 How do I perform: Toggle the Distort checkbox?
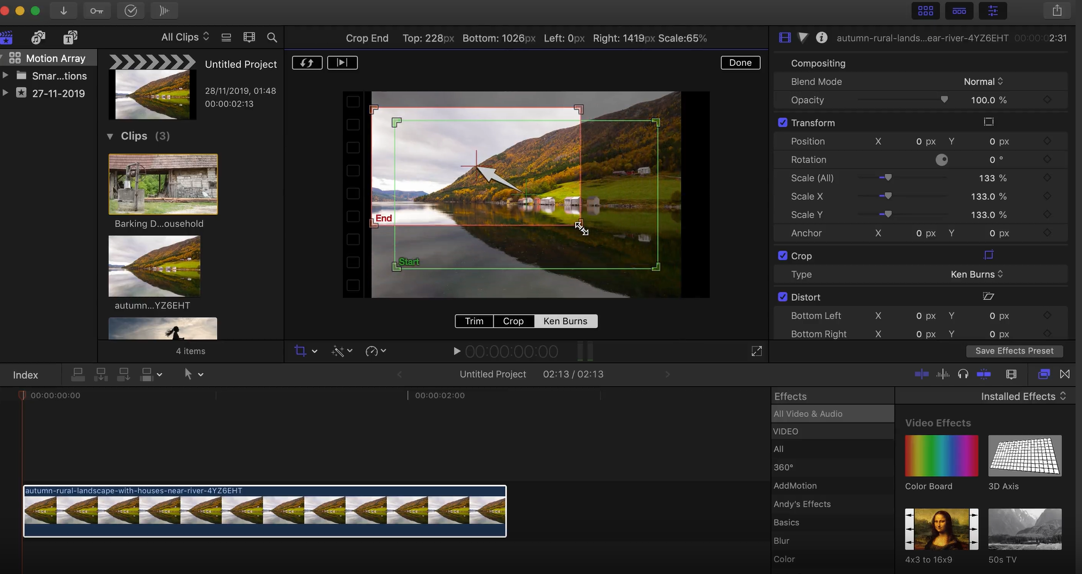[x=782, y=297]
